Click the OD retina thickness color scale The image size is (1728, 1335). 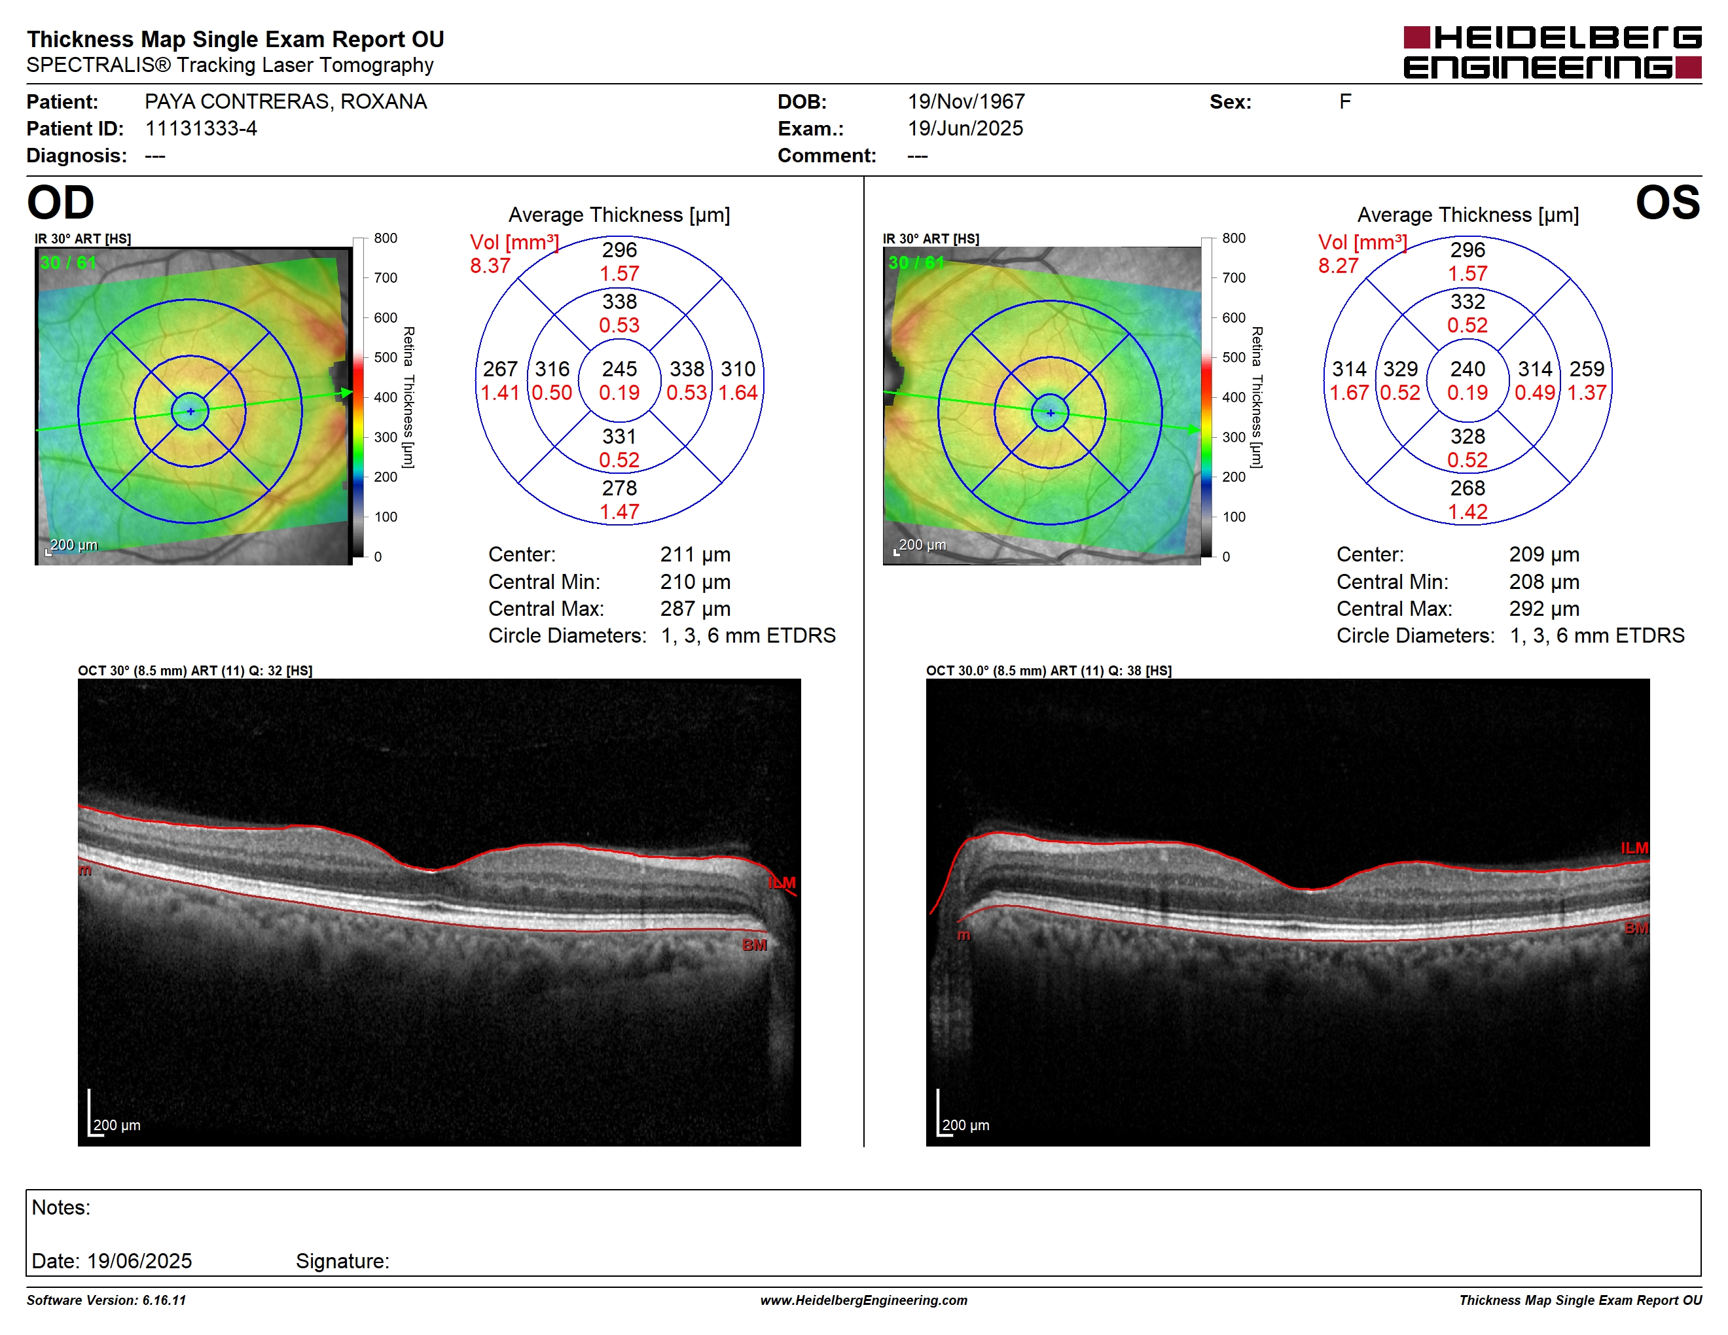[x=359, y=397]
